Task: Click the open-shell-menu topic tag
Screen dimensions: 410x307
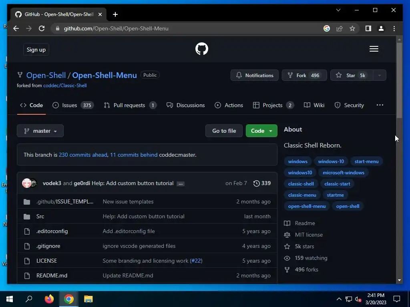Action: [x=307, y=206]
